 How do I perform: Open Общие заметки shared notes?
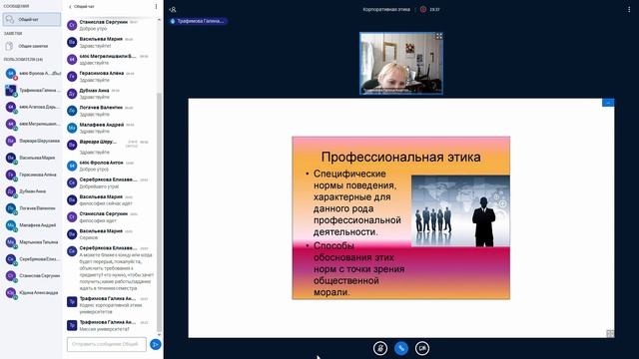[x=32, y=46]
